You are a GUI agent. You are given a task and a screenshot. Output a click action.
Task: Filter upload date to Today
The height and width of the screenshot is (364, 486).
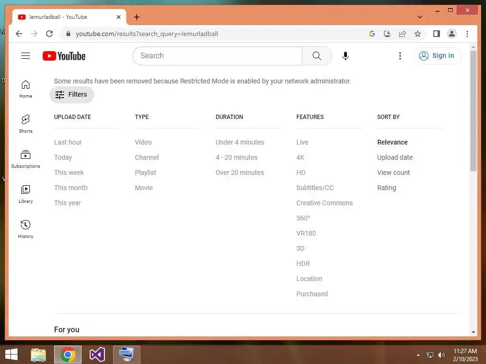click(63, 157)
